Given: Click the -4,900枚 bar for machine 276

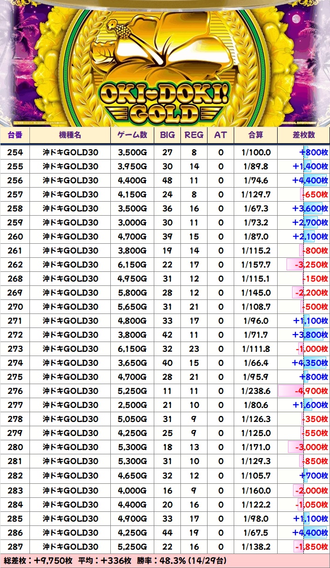Looking at the screenshot, I should [x=304, y=391].
